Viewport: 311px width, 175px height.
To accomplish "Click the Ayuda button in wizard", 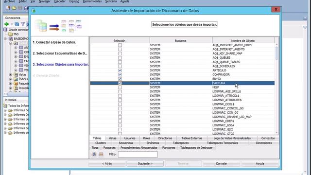I will (260, 163).
